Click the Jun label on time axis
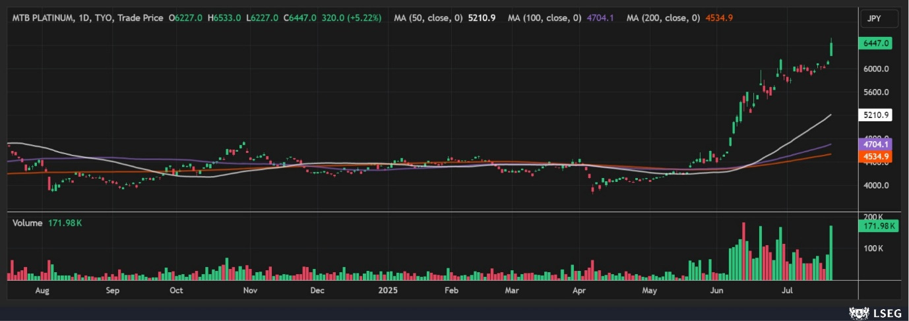 [x=716, y=290]
